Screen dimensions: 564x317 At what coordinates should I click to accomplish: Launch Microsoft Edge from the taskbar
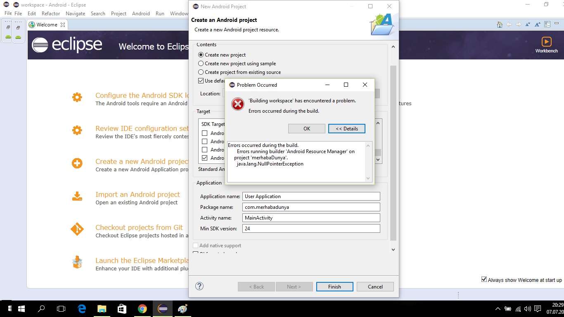pyautogui.click(x=81, y=308)
